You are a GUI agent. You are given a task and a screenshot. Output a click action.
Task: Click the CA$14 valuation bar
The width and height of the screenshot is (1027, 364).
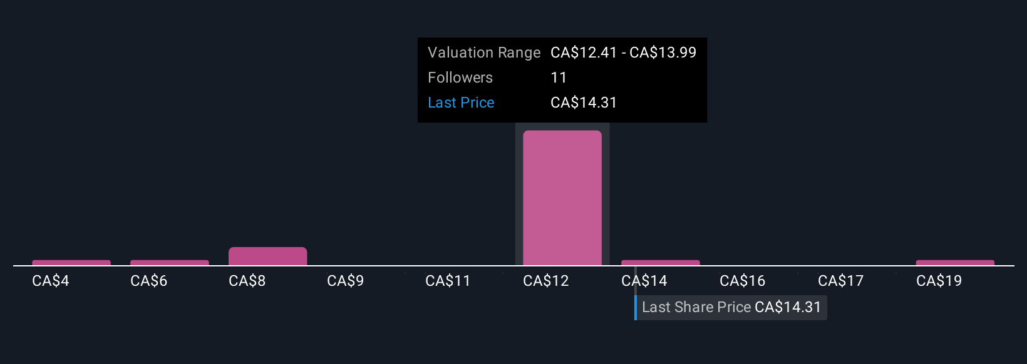661,263
